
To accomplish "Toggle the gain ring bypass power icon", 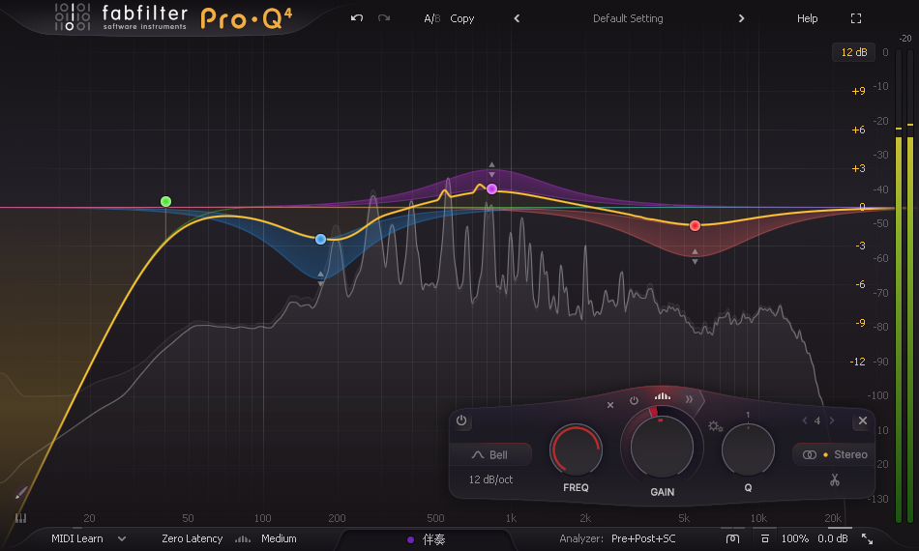I will point(634,400).
